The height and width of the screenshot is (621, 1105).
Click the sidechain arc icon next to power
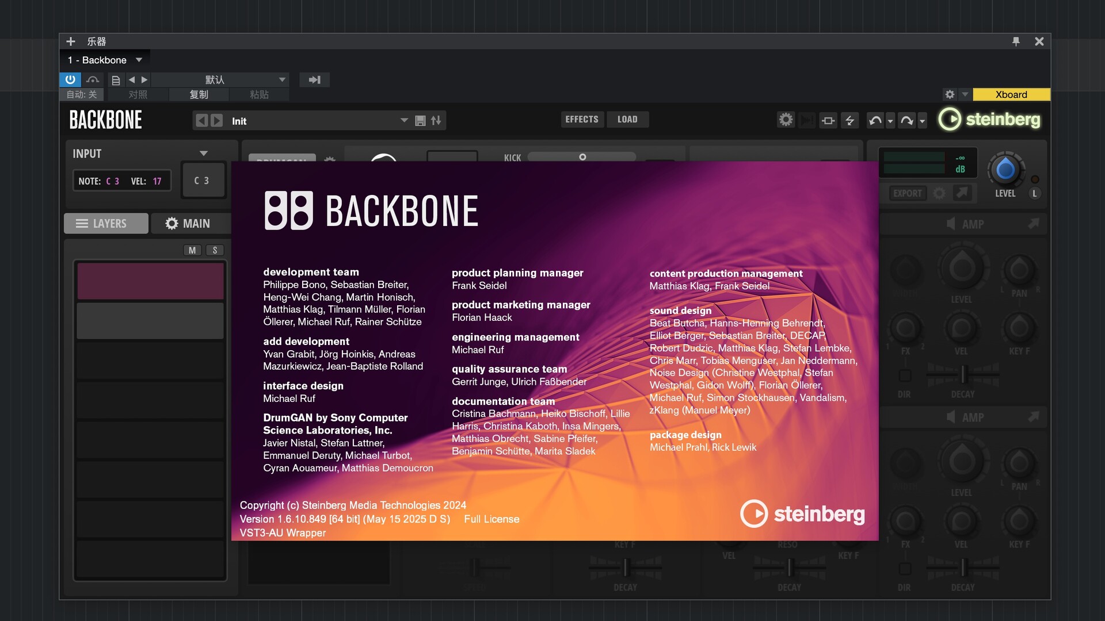coord(93,80)
